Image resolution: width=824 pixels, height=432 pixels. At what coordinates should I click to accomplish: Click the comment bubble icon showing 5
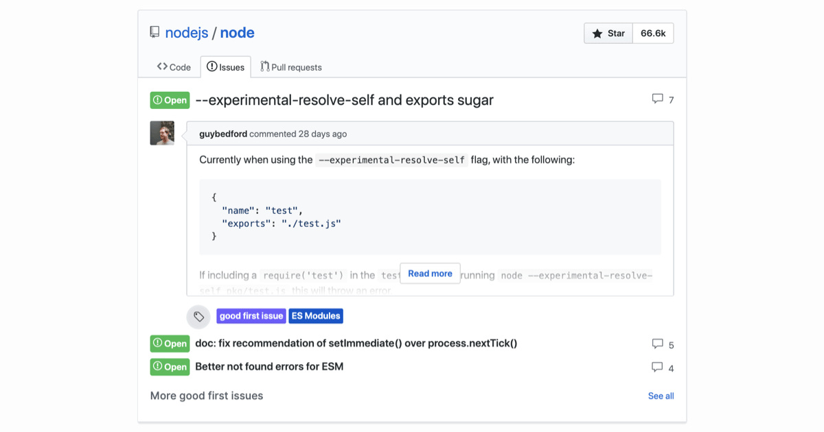click(x=657, y=344)
